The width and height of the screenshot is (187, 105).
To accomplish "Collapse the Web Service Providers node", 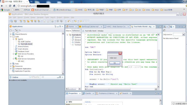I will point(13,54).
